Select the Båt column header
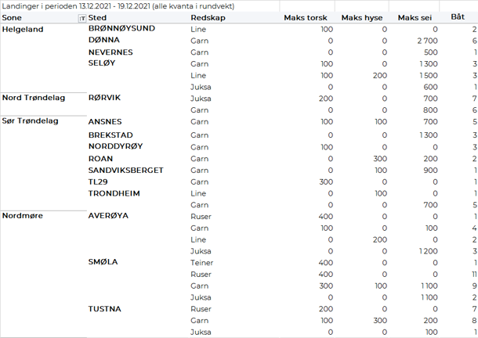 pos(458,17)
